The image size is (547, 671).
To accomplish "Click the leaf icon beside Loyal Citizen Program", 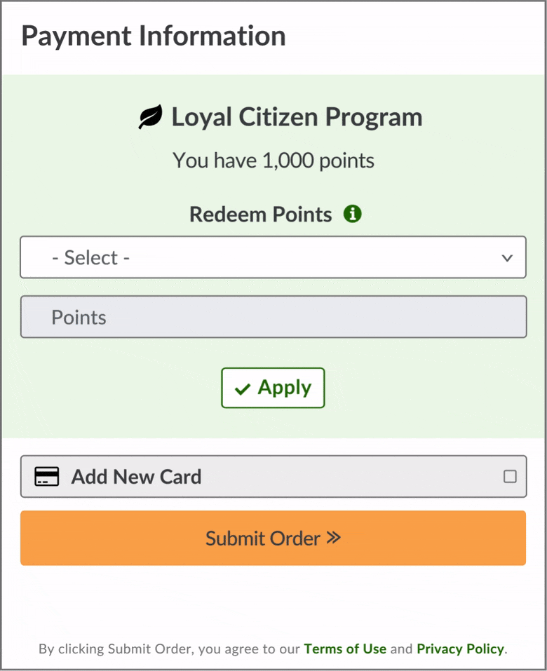I will [x=149, y=116].
